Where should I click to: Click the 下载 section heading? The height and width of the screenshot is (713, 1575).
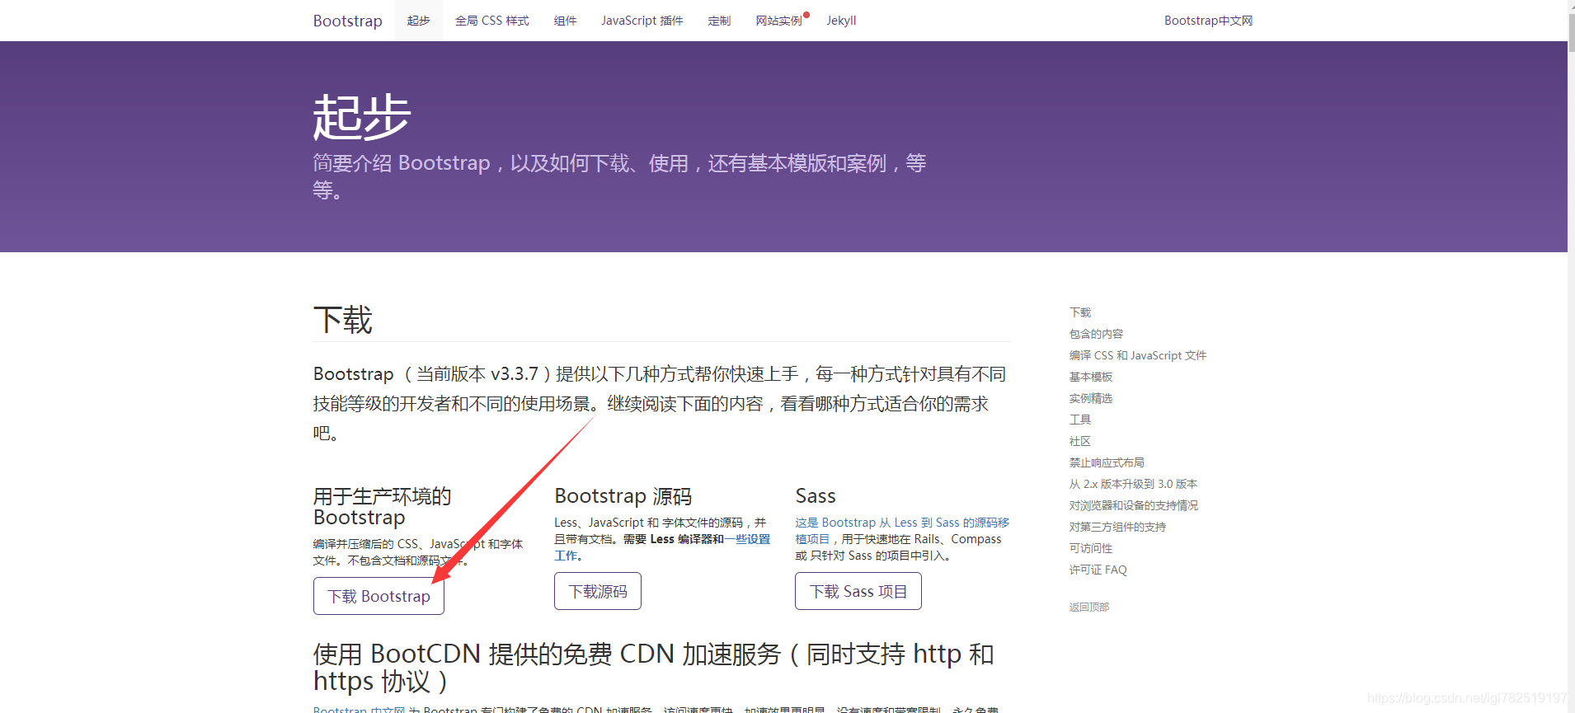343,320
